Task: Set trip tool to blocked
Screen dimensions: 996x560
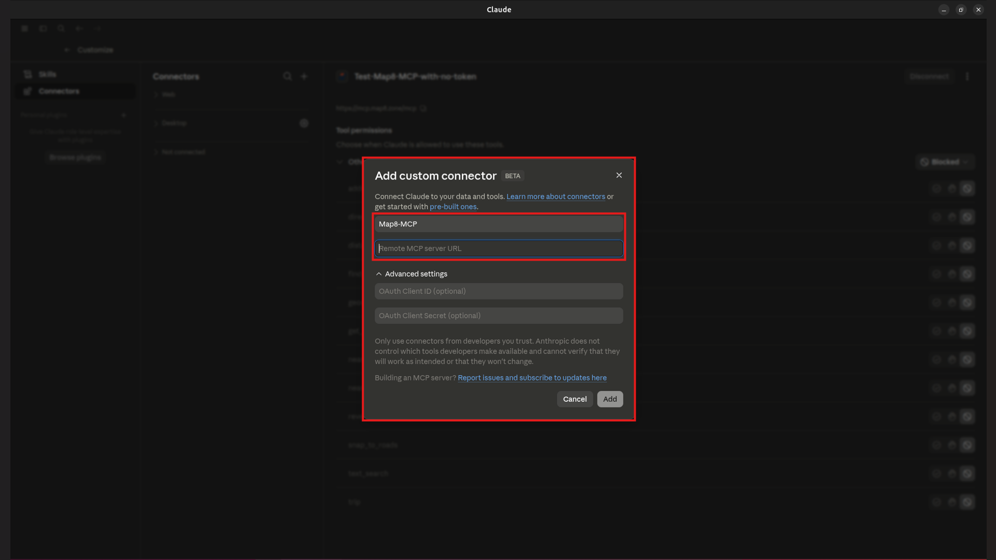Action: (x=967, y=502)
